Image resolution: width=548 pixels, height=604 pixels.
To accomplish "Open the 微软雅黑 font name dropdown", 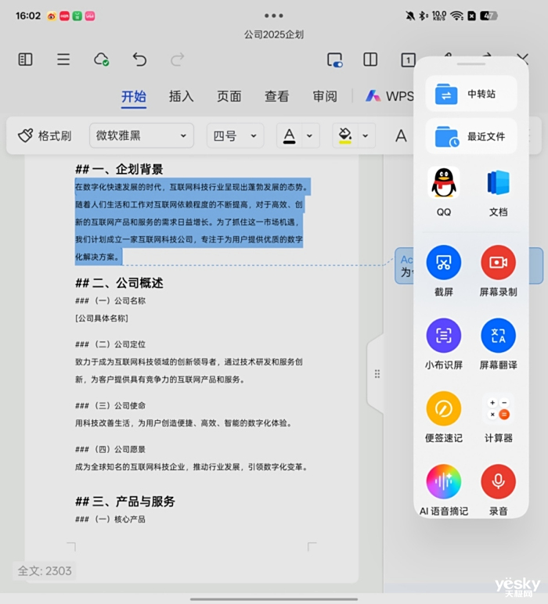I will [x=141, y=135].
